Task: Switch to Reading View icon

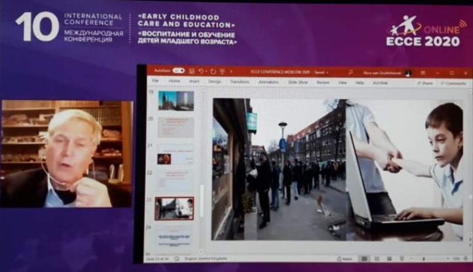Action: [x=389, y=258]
